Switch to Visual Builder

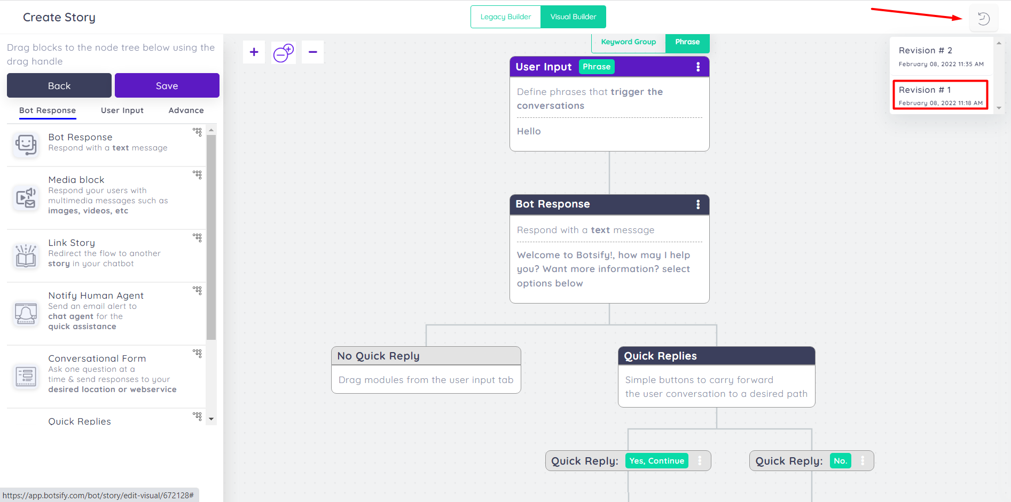point(573,17)
